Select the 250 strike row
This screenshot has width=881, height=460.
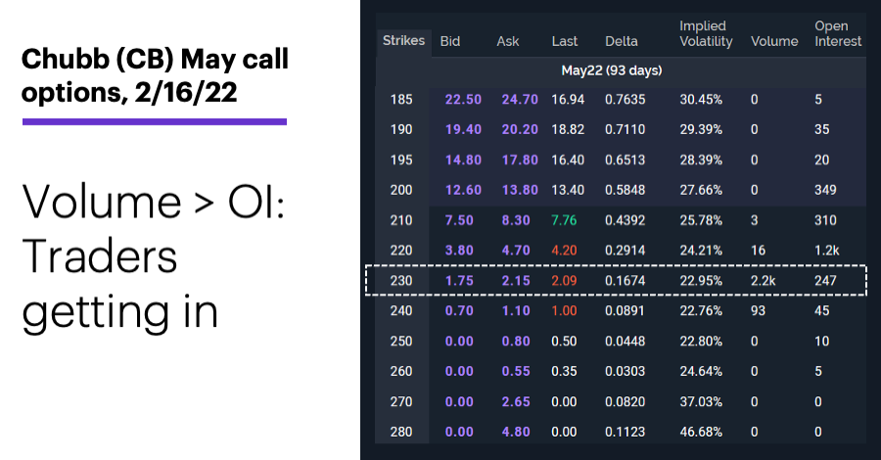point(621,341)
